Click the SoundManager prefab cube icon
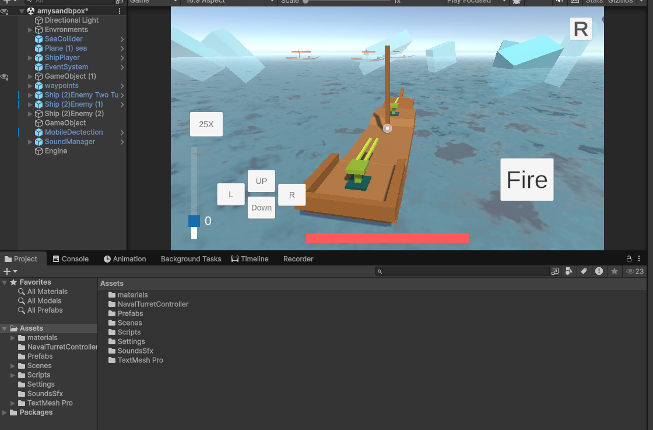This screenshot has height=430, width=653. 38,142
